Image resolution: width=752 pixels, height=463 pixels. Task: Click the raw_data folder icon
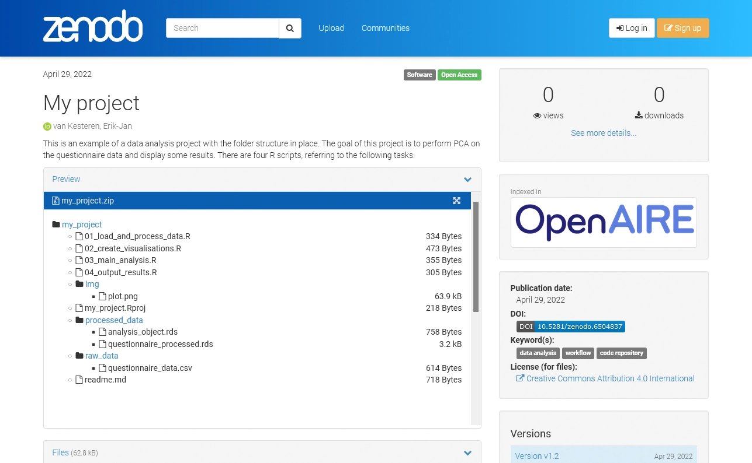[79, 356]
